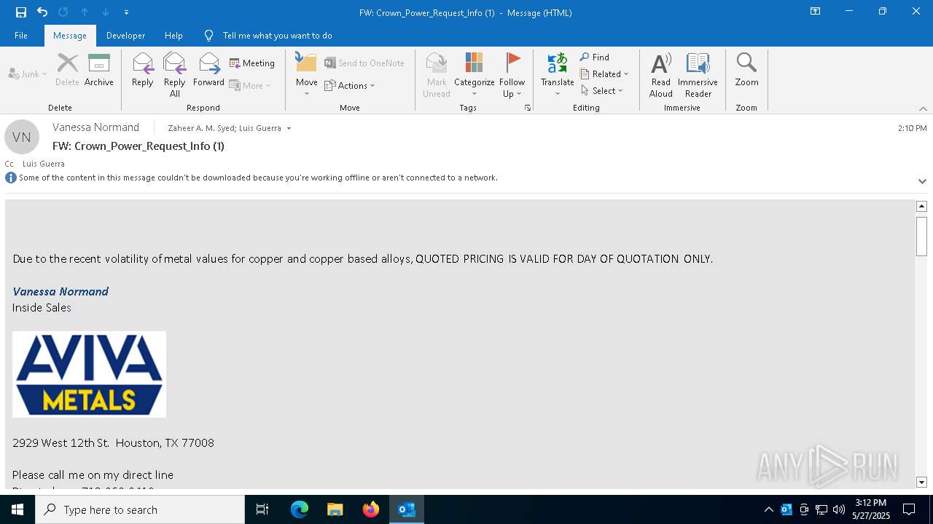Click the Windows Start button

coord(17,509)
